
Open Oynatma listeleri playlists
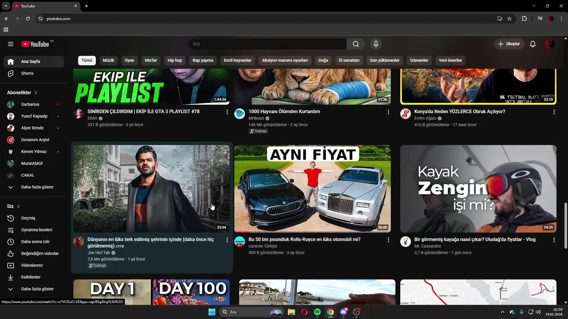(x=34, y=230)
